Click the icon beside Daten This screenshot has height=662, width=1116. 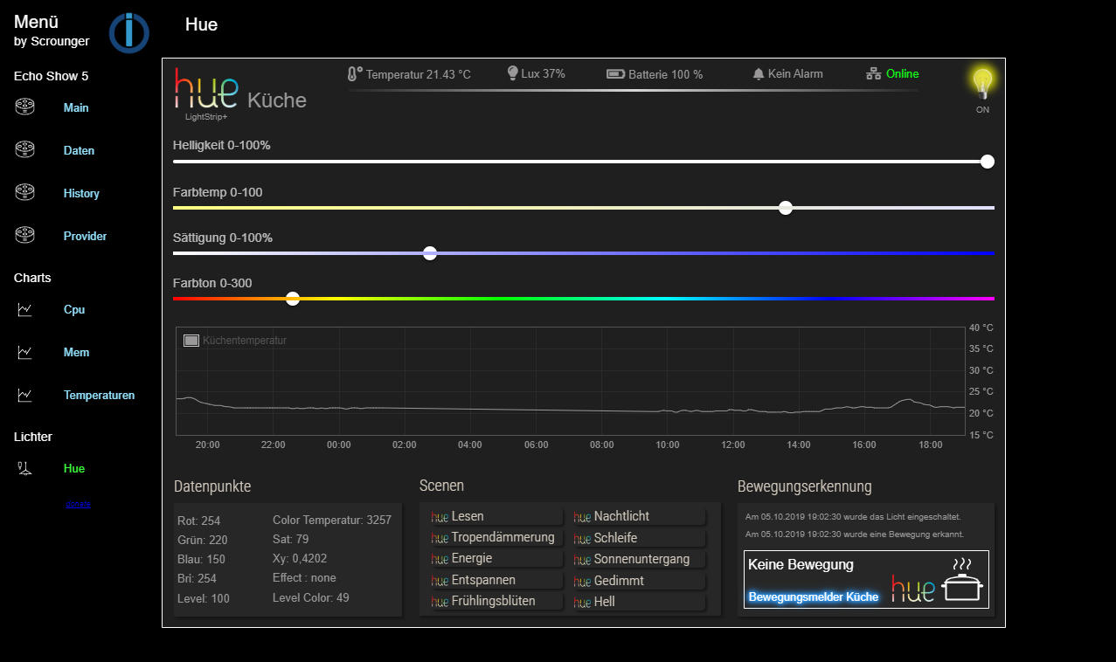tap(24, 150)
